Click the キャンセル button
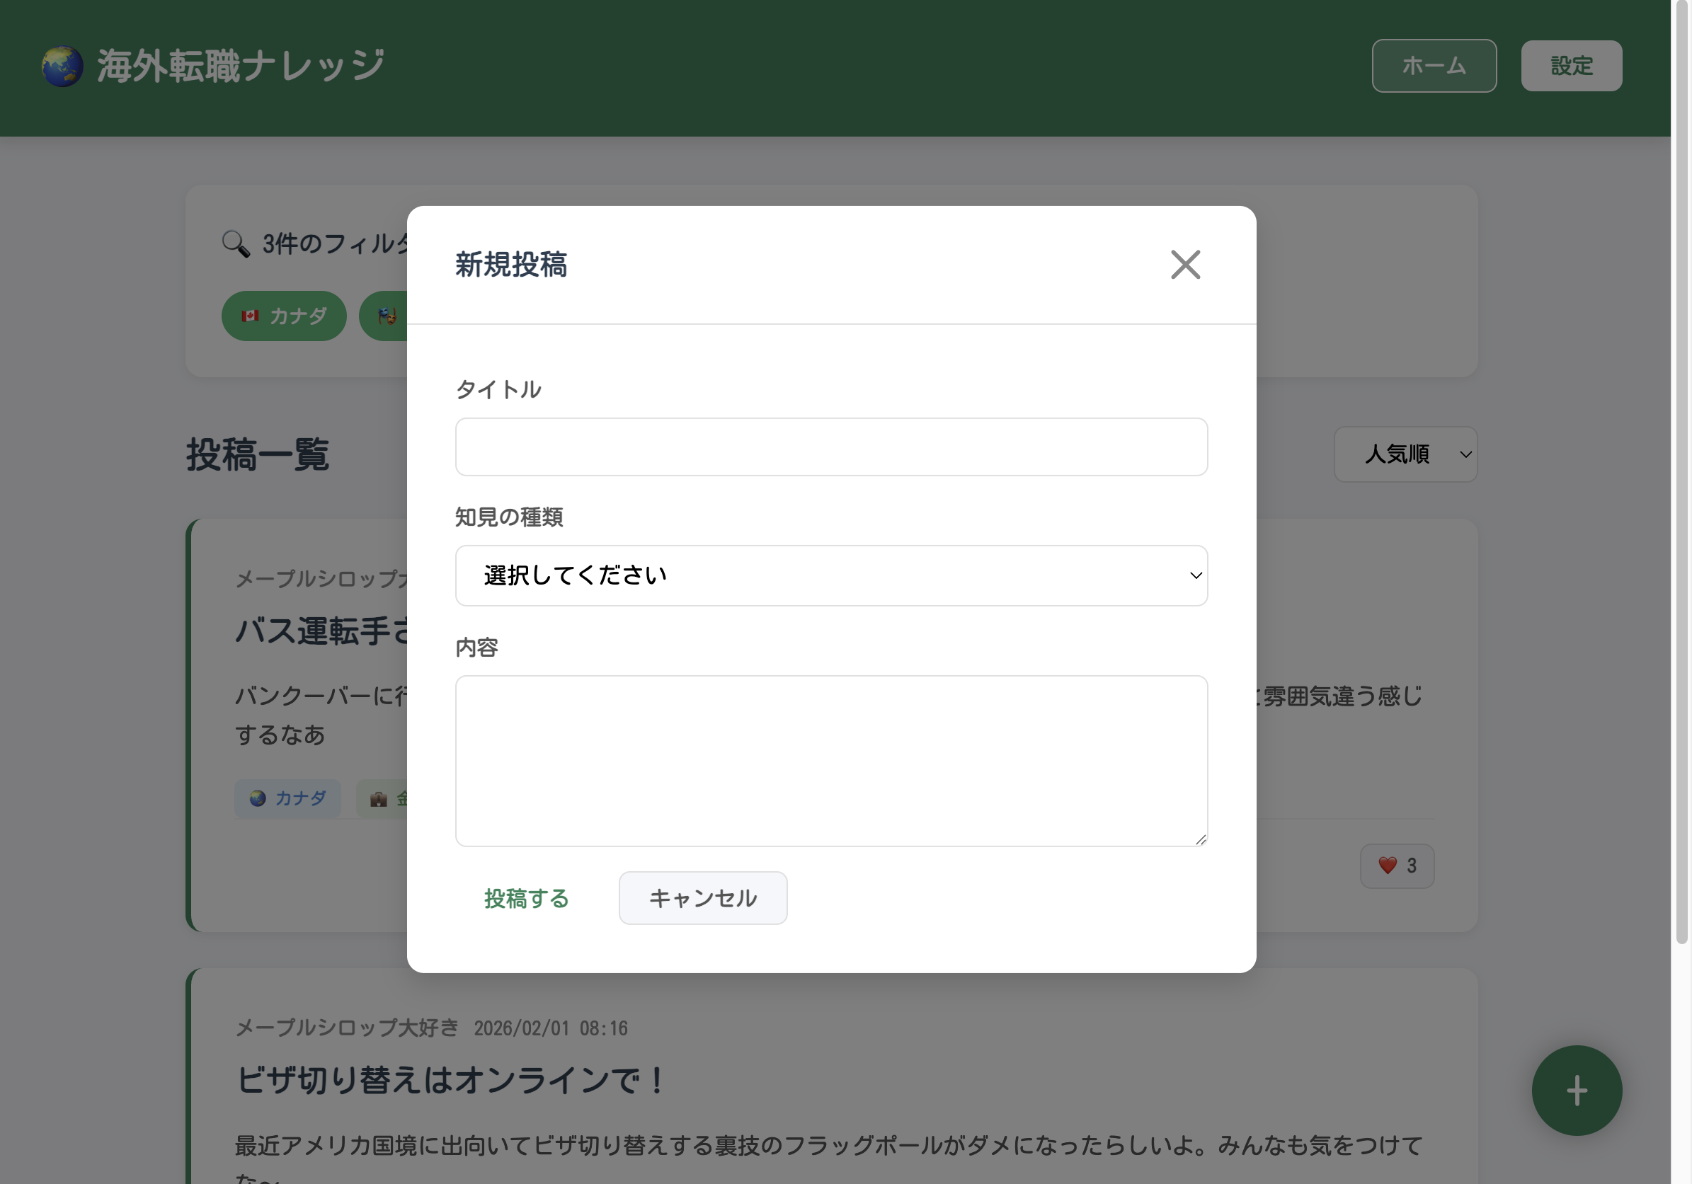Image resolution: width=1692 pixels, height=1184 pixels. click(702, 898)
